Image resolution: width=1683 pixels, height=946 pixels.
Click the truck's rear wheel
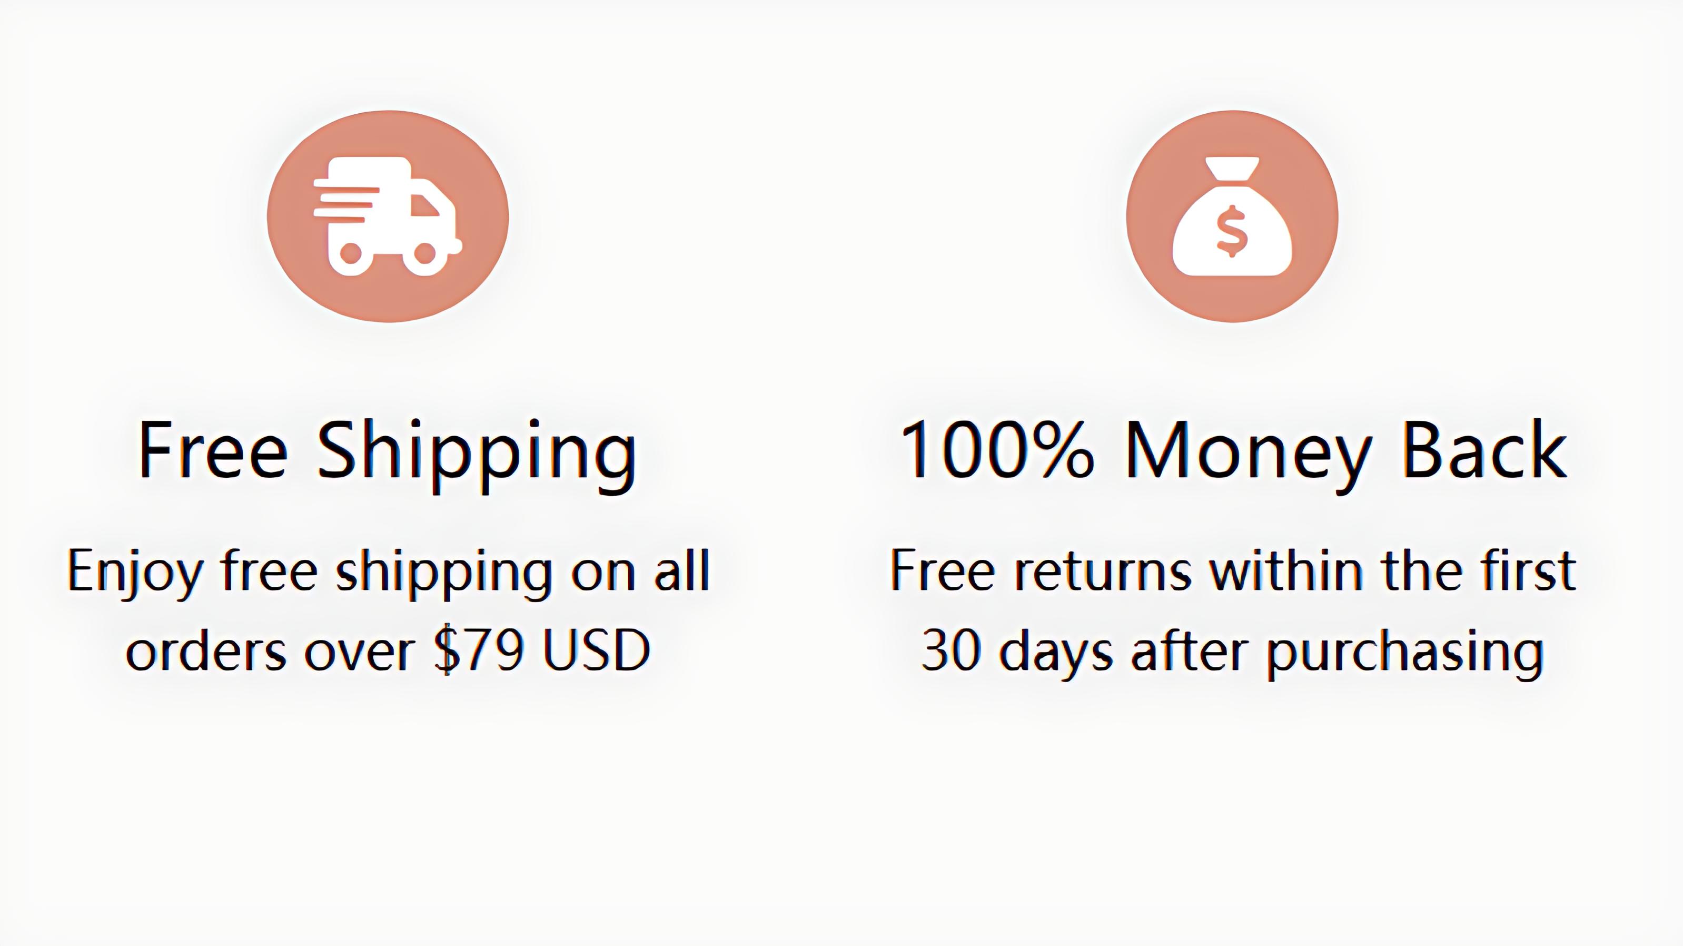(x=351, y=253)
